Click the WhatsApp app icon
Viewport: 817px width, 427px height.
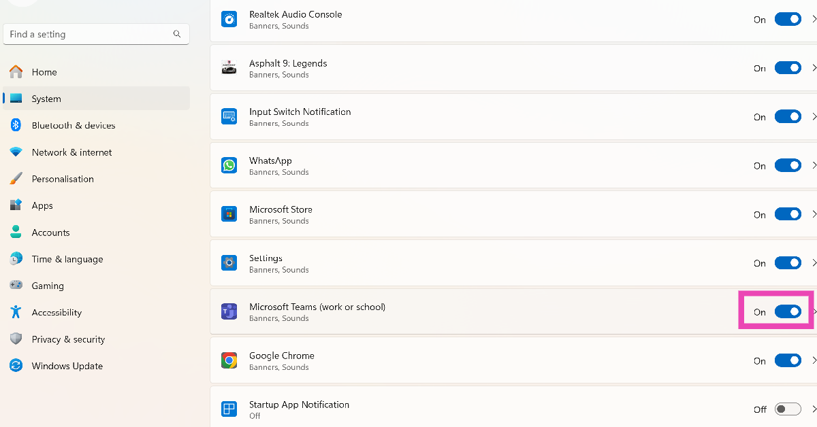pyautogui.click(x=229, y=165)
